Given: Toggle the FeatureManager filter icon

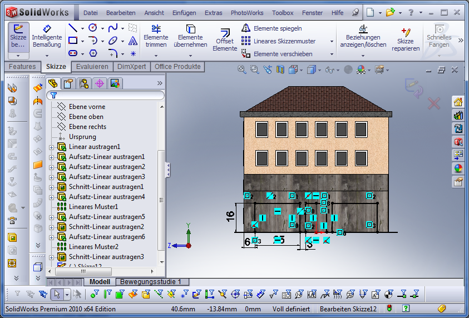Looking at the screenshot, I should [x=54, y=96].
